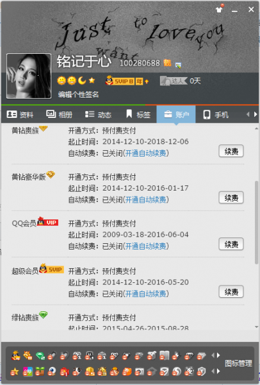The image size is (260, 385).
Task: Show next icons in top icon row
Action: click(218, 355)
